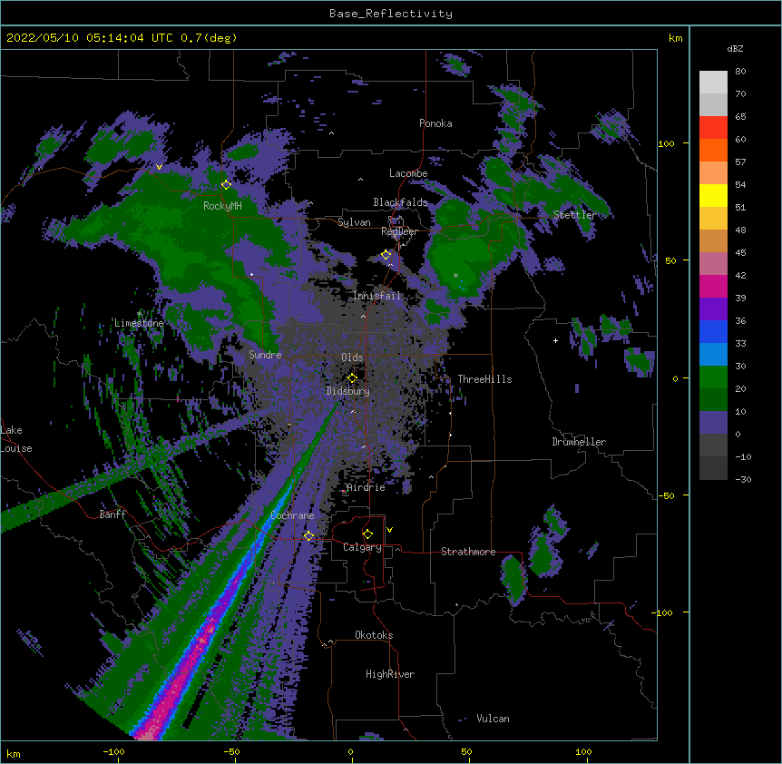This screenshot has height=764, width=782.
Task: Click the yellow diamond marker above Calgary label
Action: coord(367,534)
